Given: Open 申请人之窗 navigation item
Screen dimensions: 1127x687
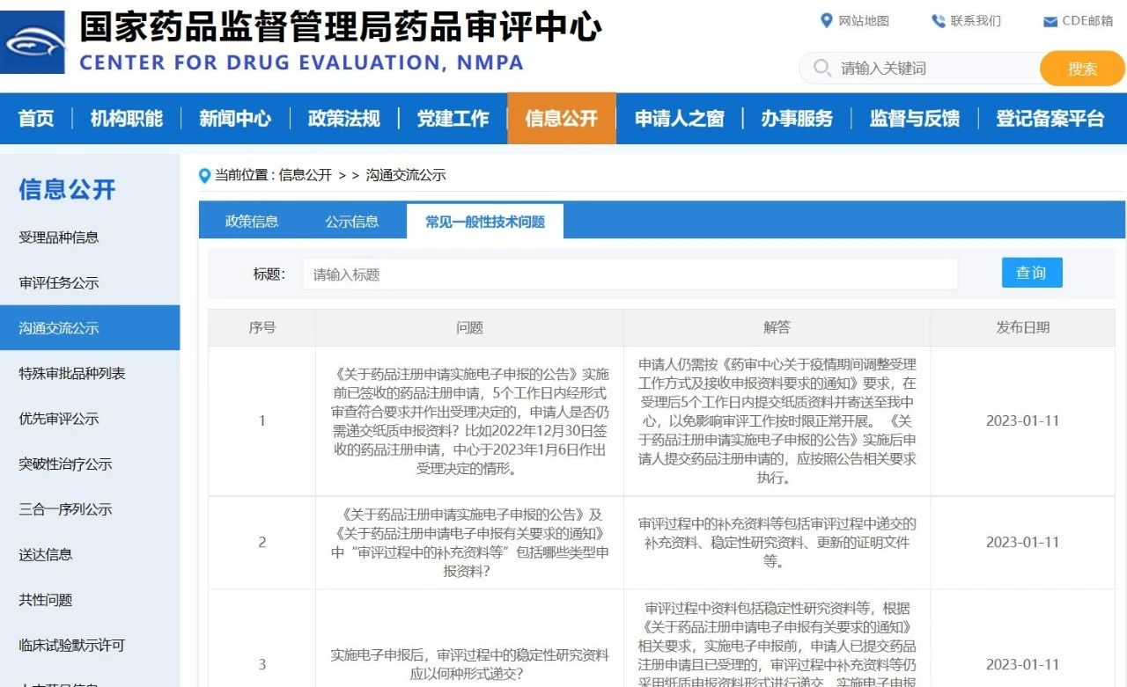Looking at the screenshot, I should coord(680,119).
